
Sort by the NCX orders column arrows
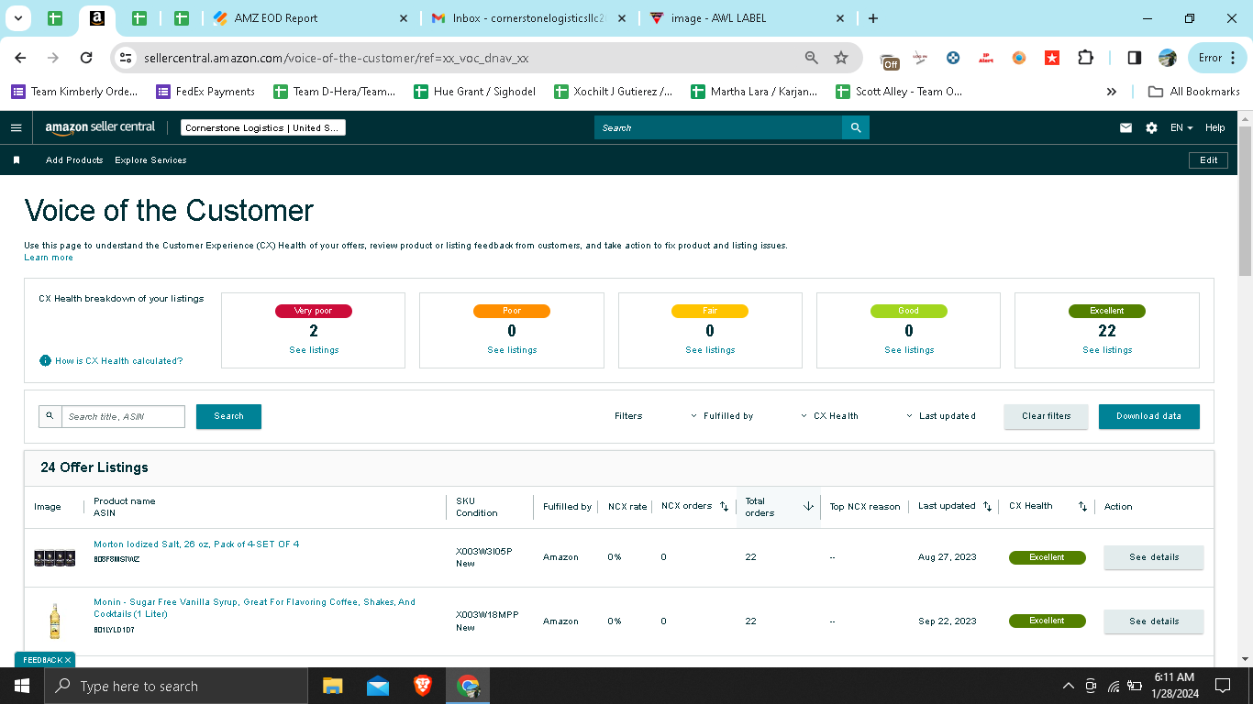[x=724, y=506]
